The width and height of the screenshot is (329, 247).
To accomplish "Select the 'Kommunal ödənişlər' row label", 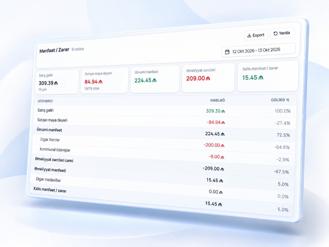I will [x=55, y=150].
